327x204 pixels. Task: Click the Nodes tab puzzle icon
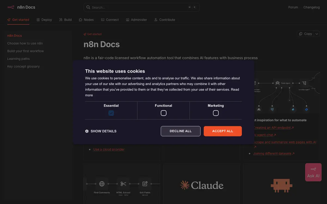pyautogui.click(x=80, y=20)
